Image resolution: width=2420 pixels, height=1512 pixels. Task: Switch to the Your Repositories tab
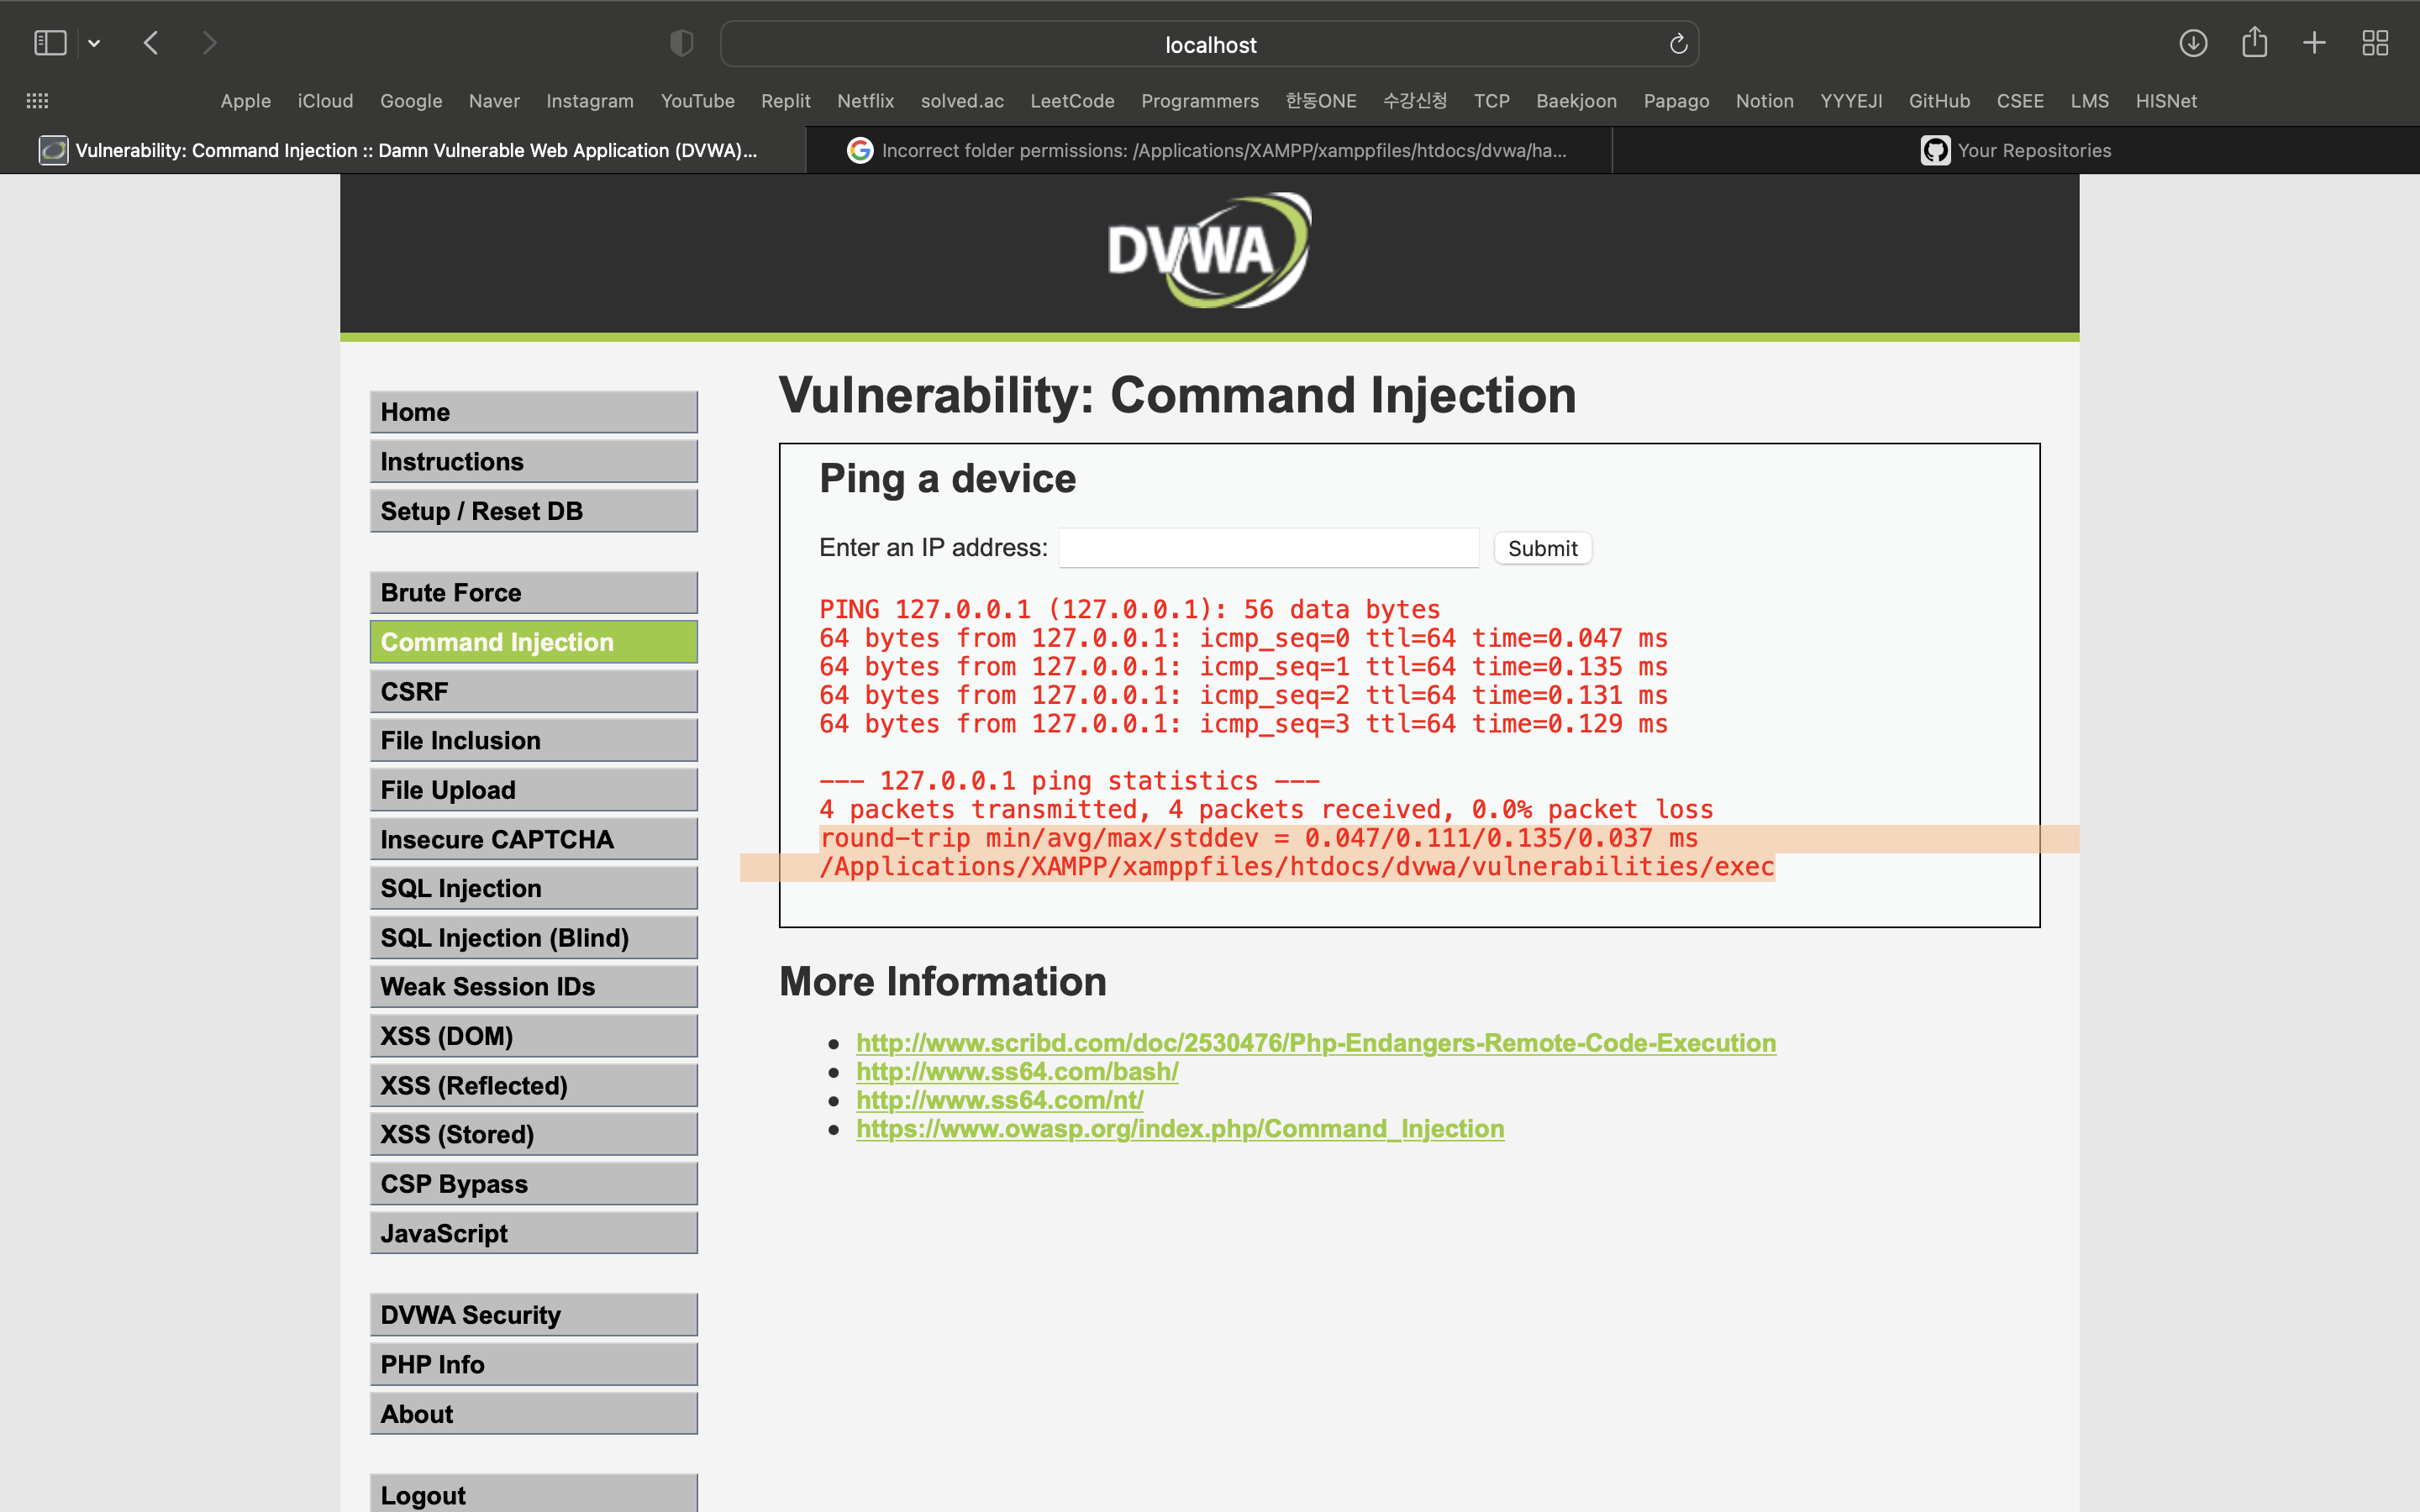[x=2016, y=150]
